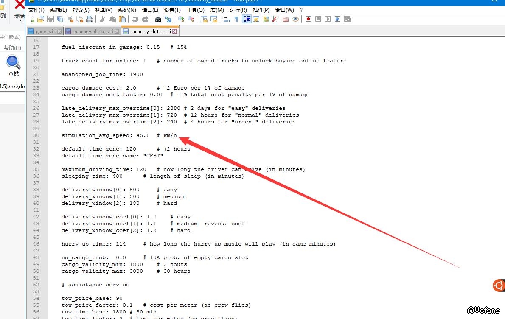Select the active economy_data.sii tab

point(151,31)
